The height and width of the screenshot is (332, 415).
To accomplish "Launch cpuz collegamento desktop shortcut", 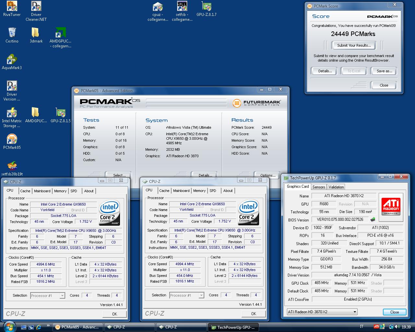I will pos(158,6).
